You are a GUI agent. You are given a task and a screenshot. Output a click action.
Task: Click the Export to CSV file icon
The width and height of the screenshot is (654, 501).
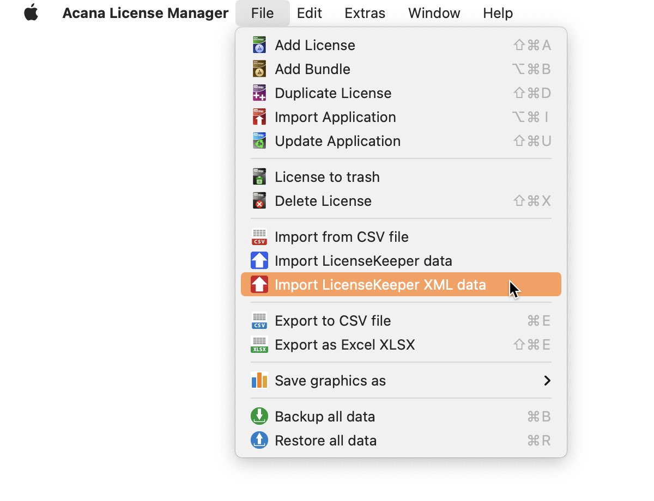coord(259,321)
